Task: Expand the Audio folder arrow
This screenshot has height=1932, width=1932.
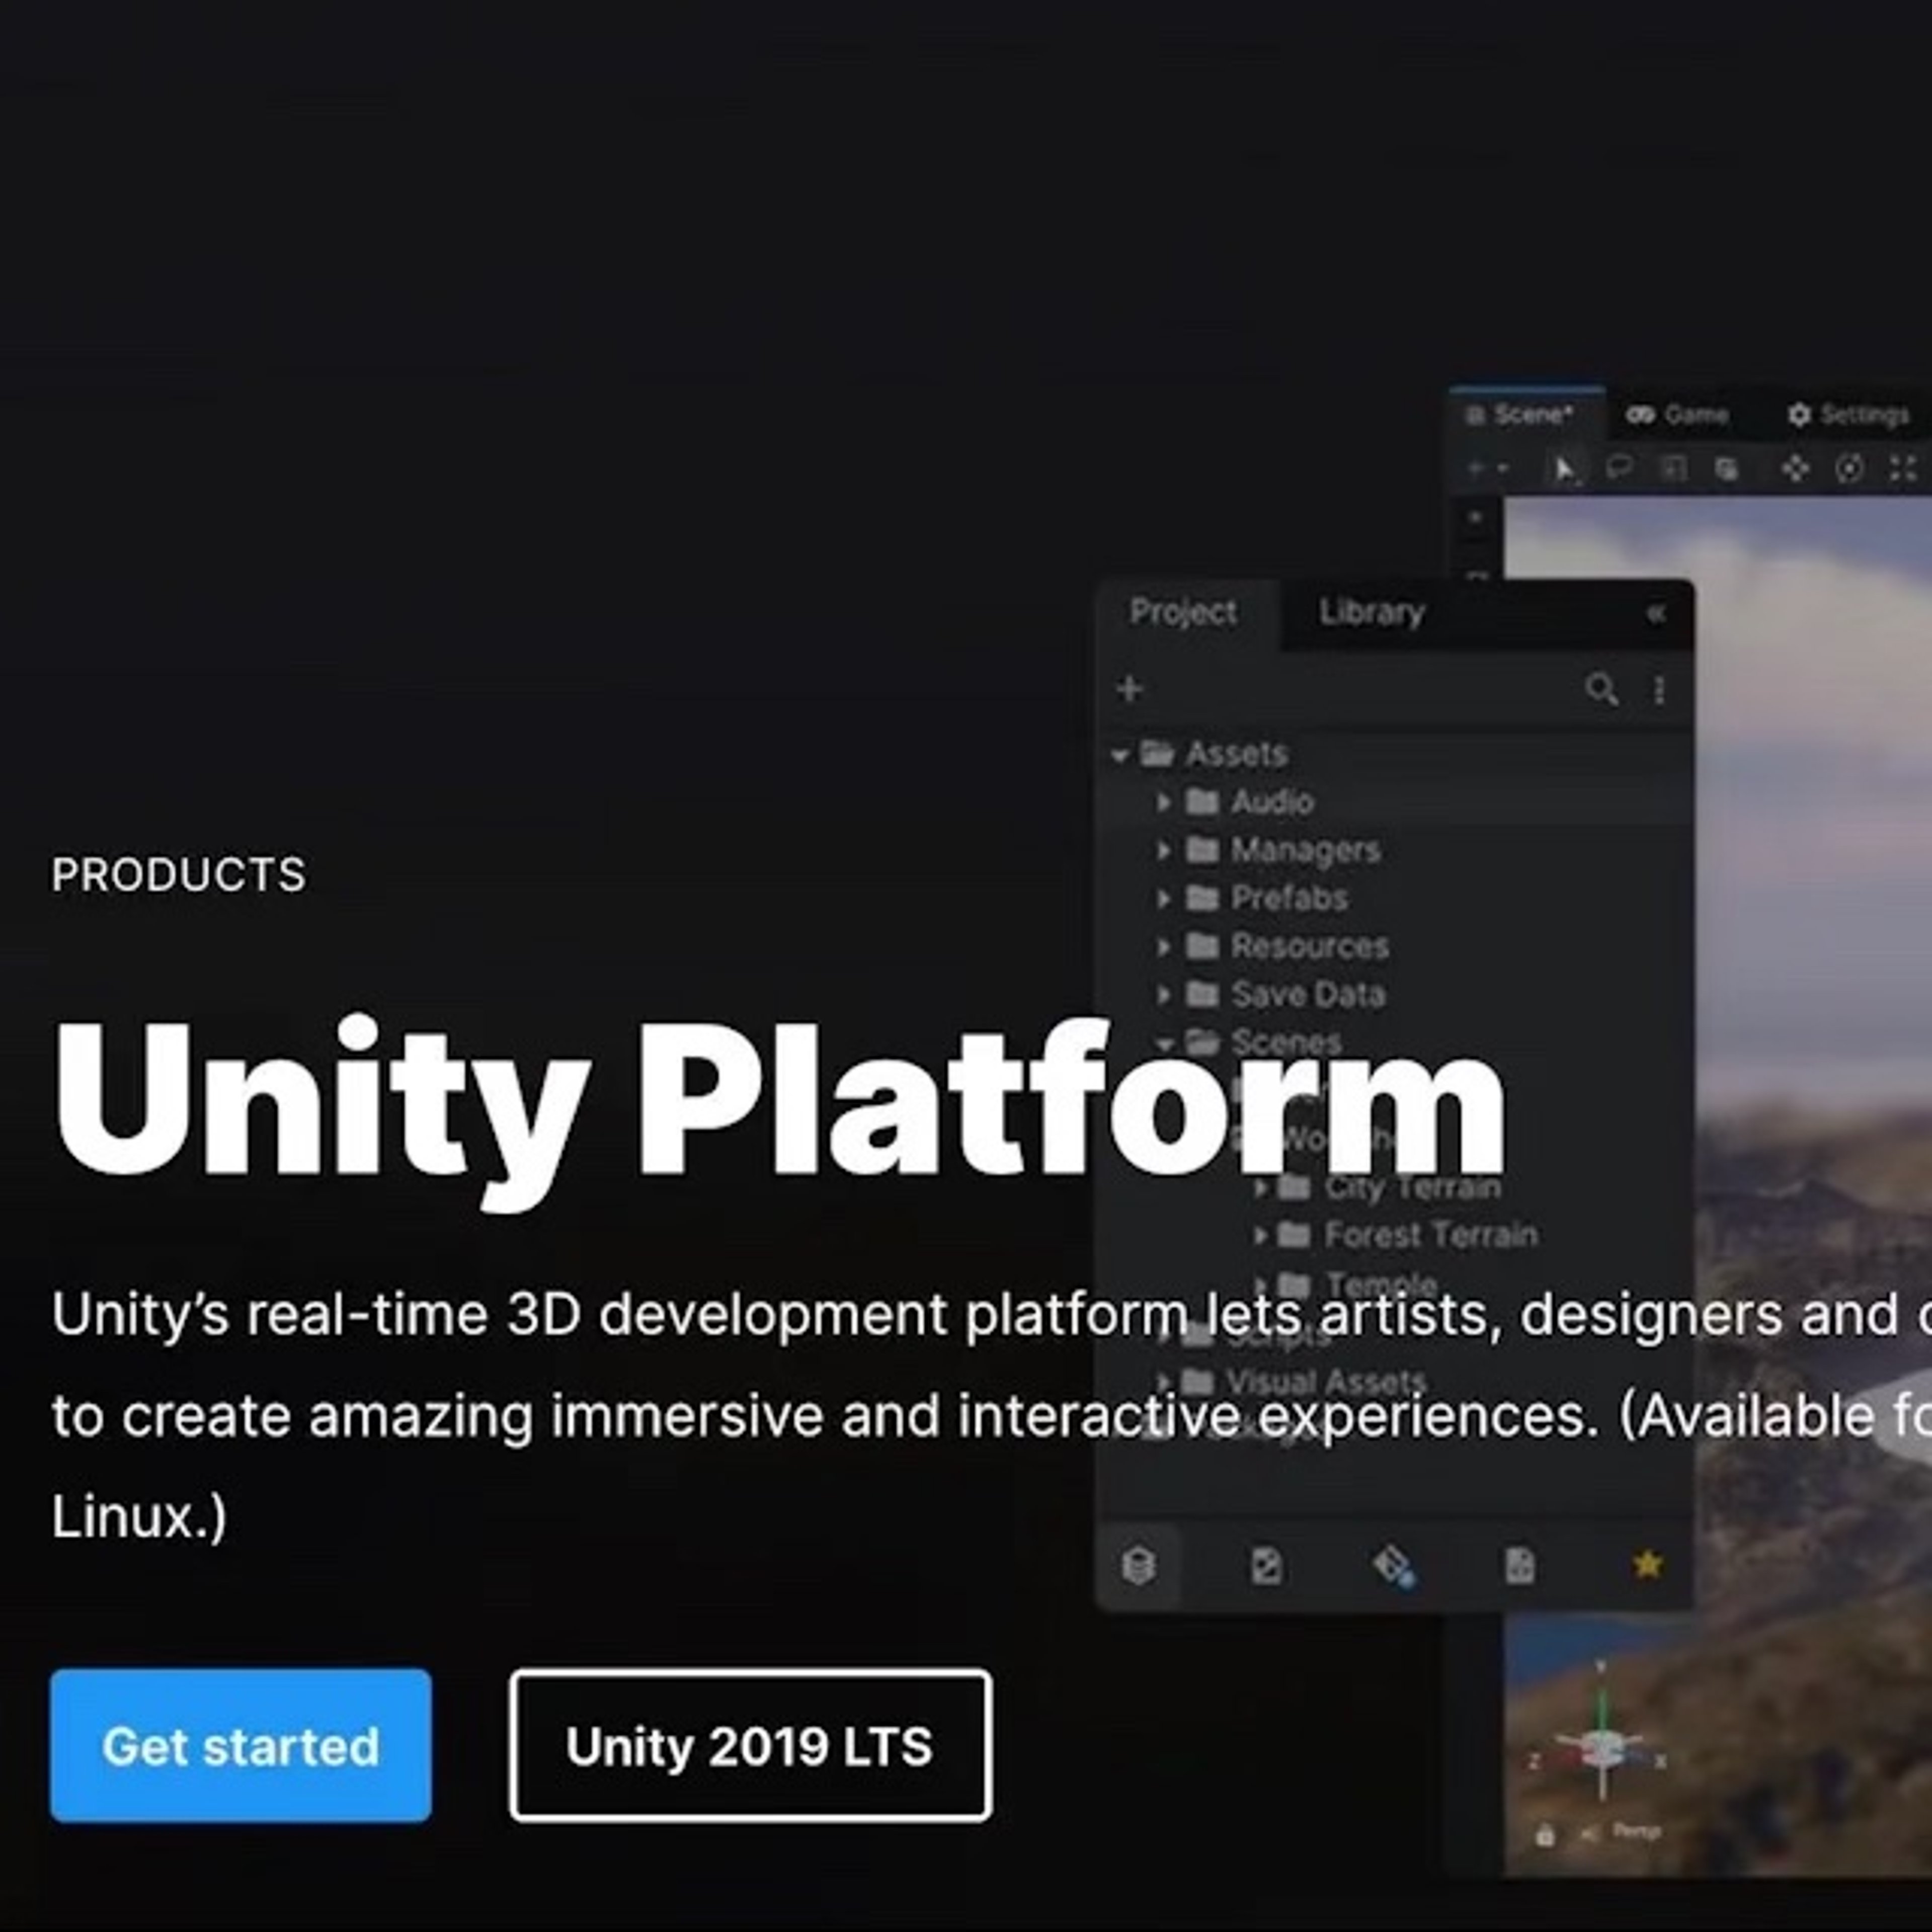Action: pos(1163,802)
